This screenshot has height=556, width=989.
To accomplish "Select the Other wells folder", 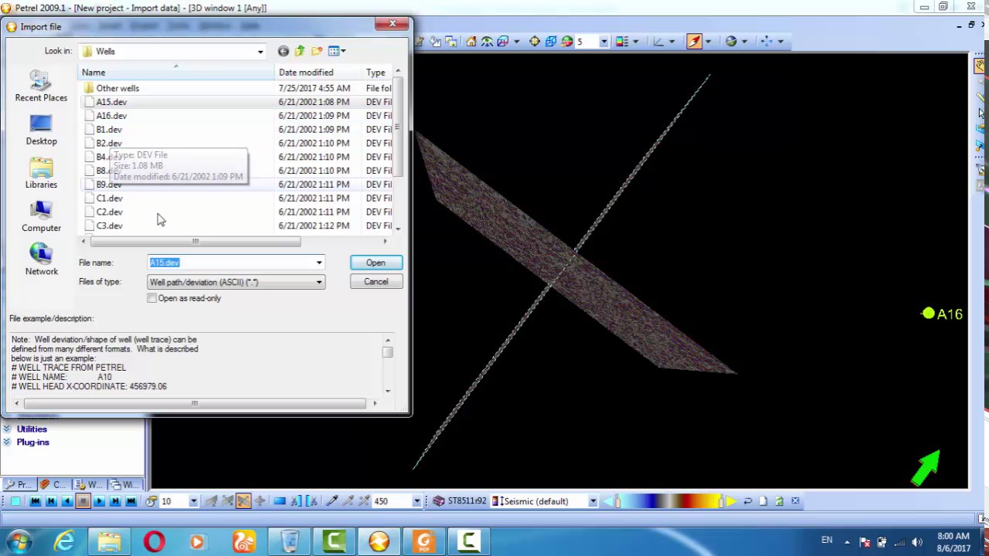I will (117, 88).
